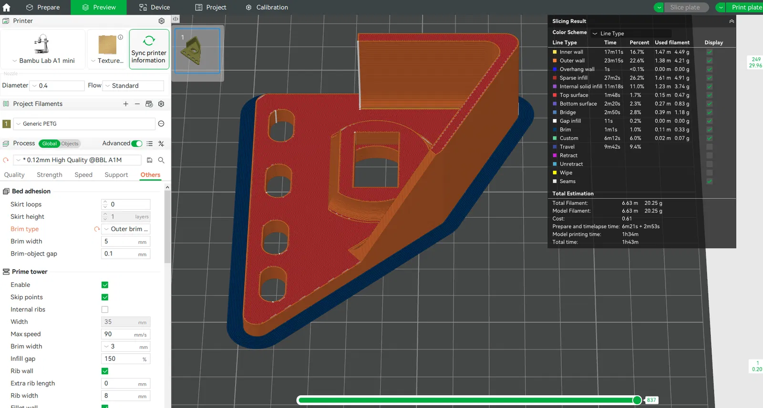
Task: Click texture plate info icon
Action: click(x=121, y=37)
